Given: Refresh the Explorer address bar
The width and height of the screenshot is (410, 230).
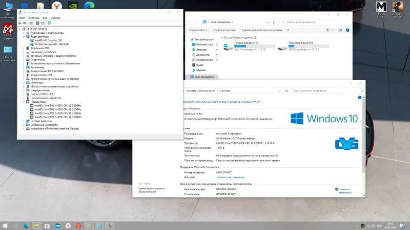Looking at the screenshot, I should click(274, 22).
